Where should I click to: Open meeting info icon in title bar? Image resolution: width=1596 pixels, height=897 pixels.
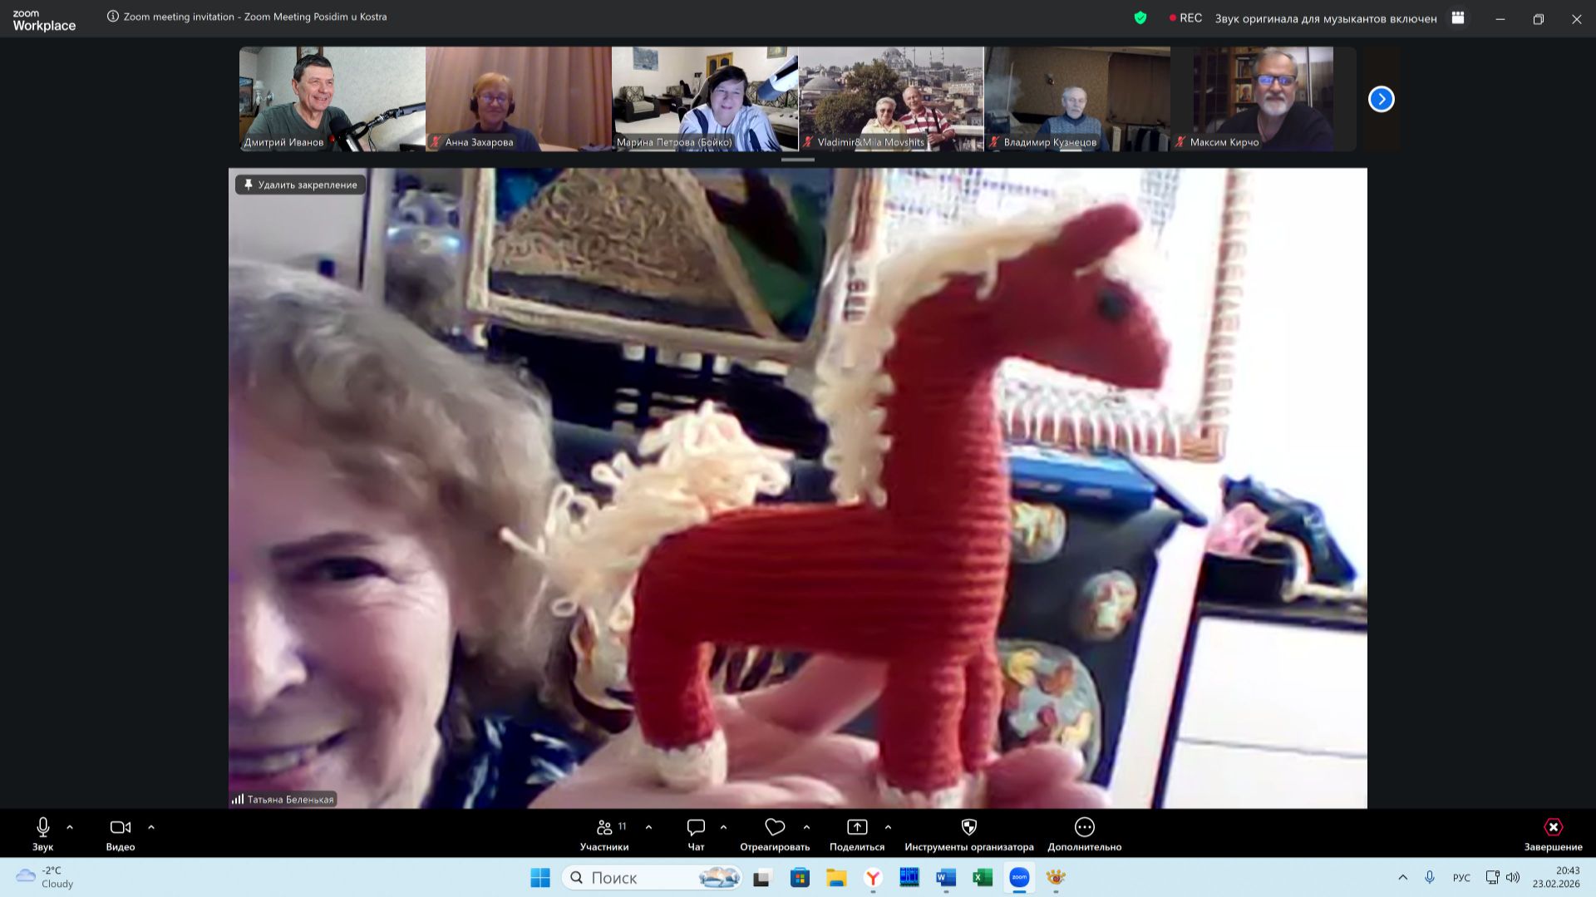113,17
